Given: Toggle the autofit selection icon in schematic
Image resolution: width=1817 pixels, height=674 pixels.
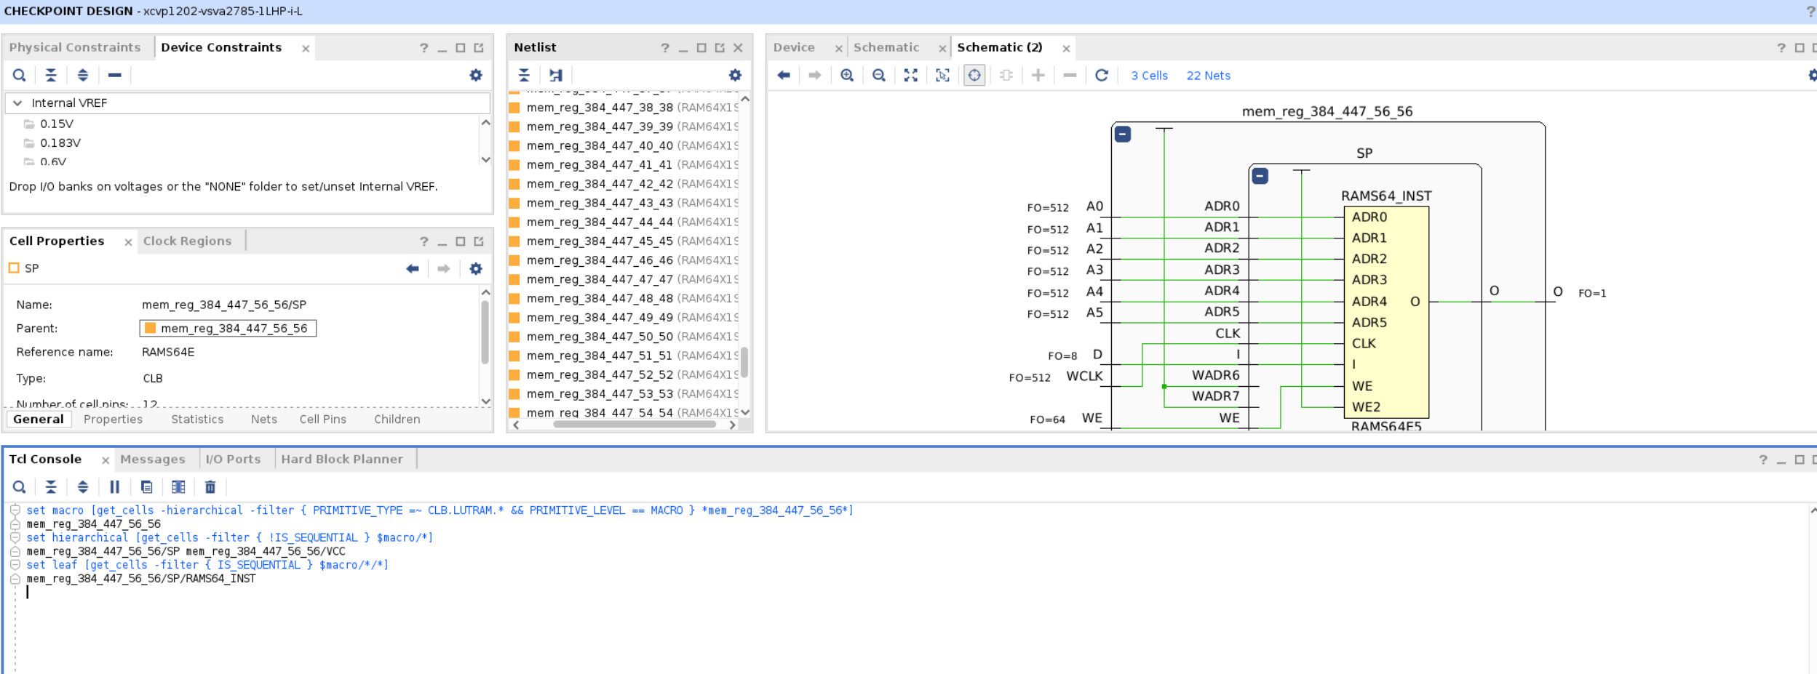Looking at the screenshot, I should click(x=974, y=76).
